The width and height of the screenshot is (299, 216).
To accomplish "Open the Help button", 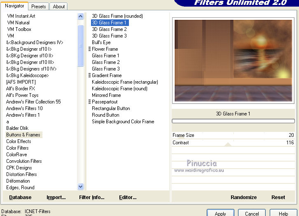I will [283, 213].
